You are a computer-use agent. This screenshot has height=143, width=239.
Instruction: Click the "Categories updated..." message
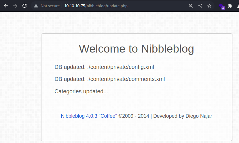(x=81, y=92)
